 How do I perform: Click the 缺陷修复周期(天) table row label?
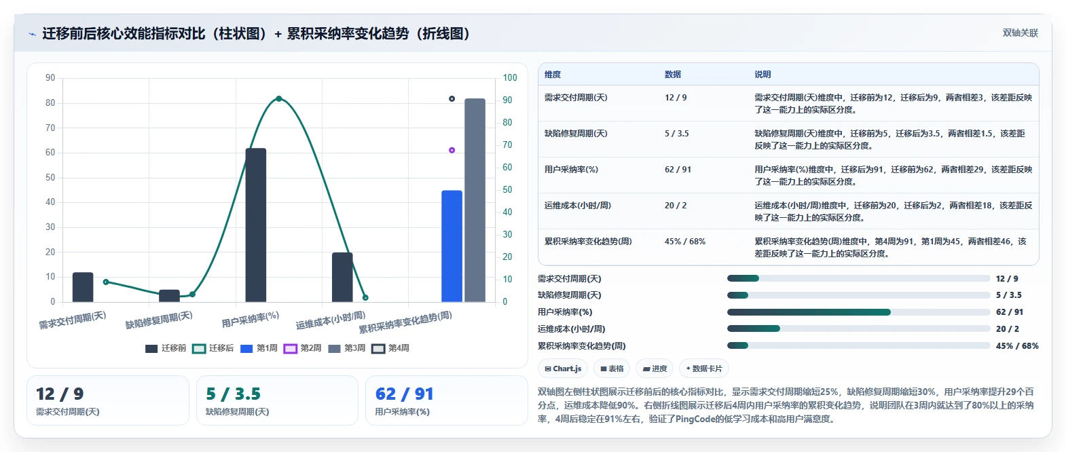pos(576,134)
